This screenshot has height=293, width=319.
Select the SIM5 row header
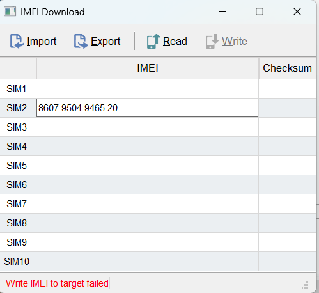[18, 166]
